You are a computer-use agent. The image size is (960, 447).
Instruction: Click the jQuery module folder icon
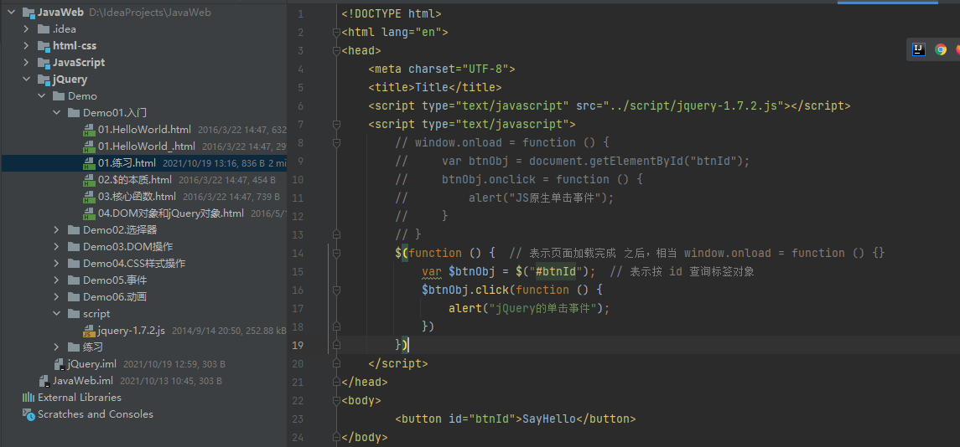coord(44,80)
